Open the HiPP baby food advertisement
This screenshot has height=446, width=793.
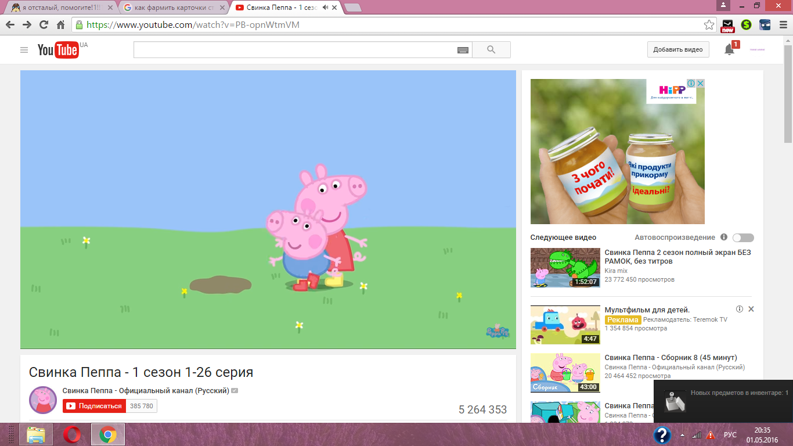pos(618,152)
